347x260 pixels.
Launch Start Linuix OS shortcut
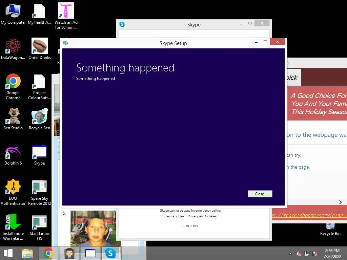[40, 228]
